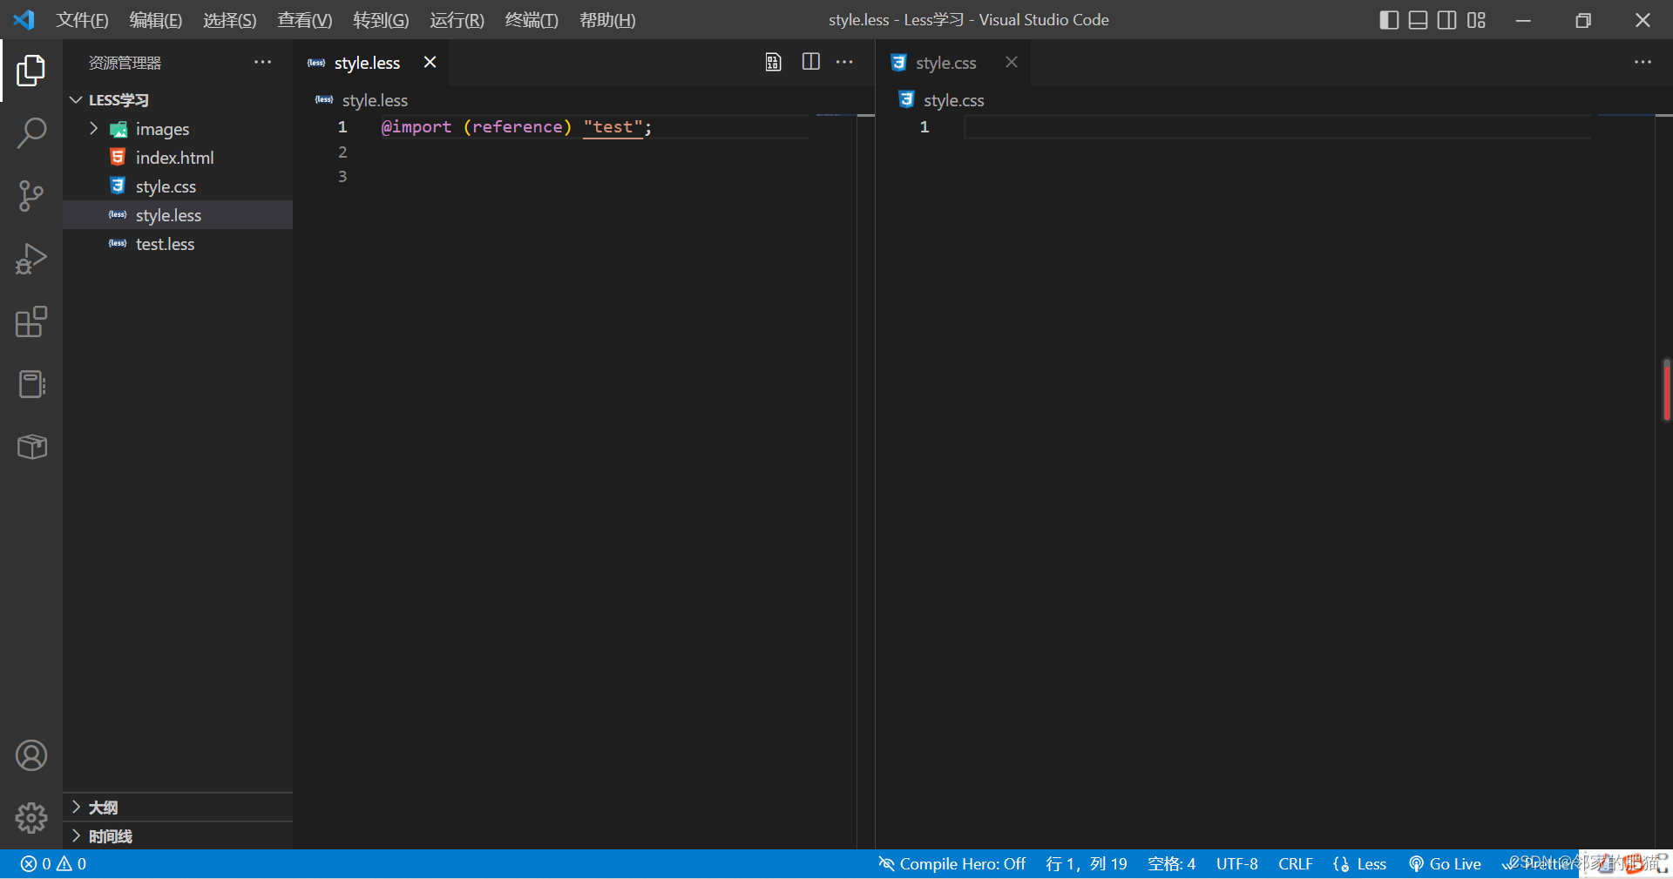The height and width of the screenshot is (879, 1673).
Task: Toggle primary side bar layout icon
Action: (1389, 20)
